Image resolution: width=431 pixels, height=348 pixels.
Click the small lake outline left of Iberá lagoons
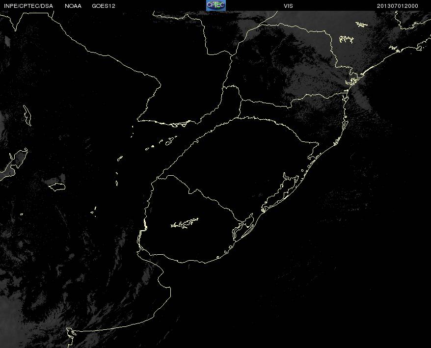pos(120,159)
